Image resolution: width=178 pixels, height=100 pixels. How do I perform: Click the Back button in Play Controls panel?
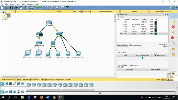coord(125,55)
